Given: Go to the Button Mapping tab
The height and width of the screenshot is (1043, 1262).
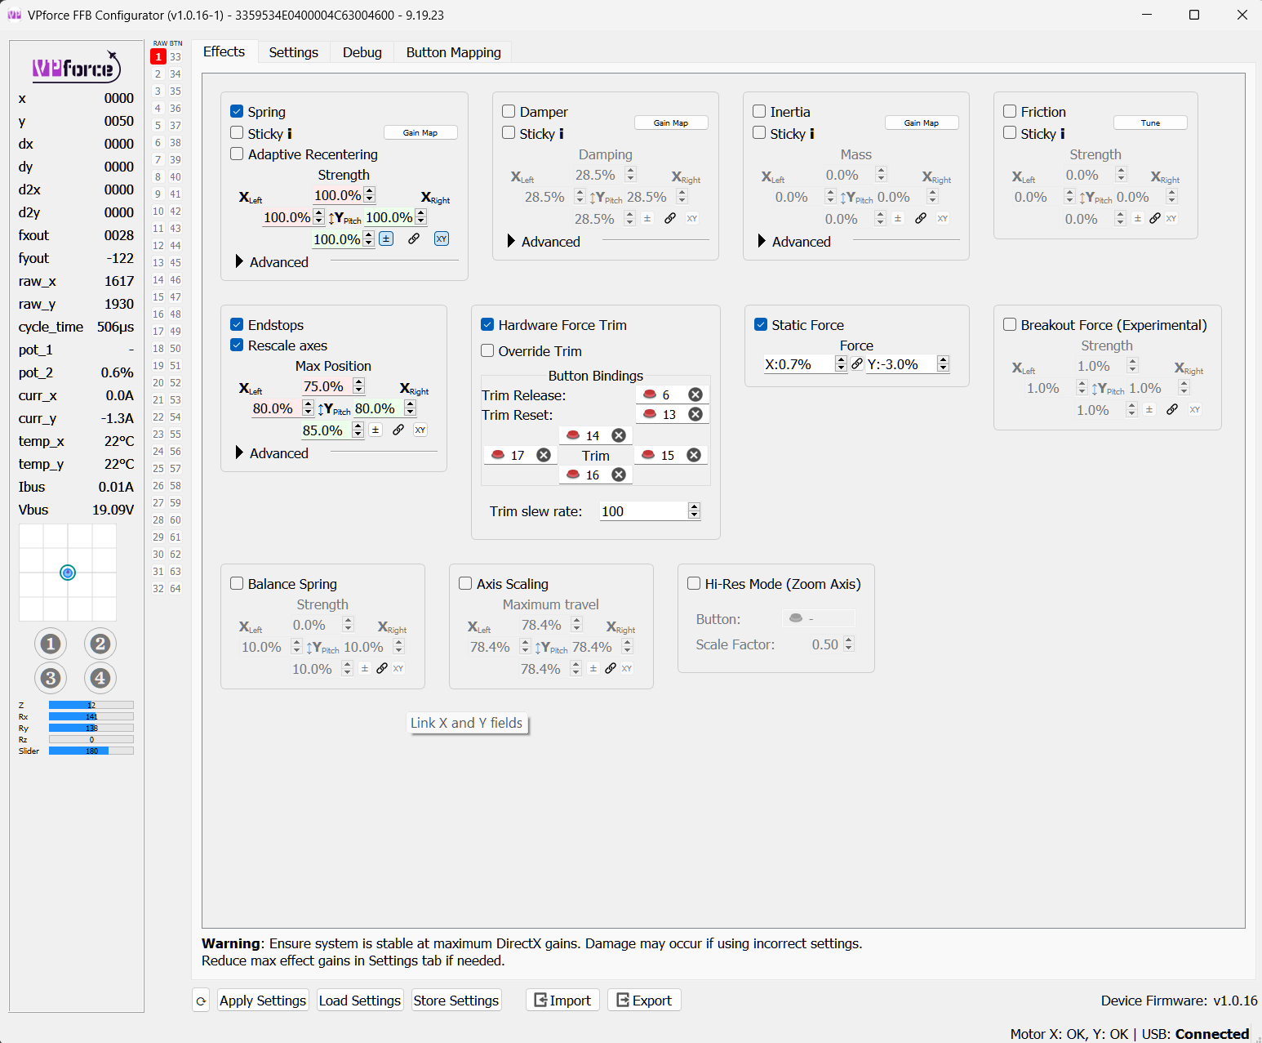Looking at the screenshot, I should pos(454,52).
